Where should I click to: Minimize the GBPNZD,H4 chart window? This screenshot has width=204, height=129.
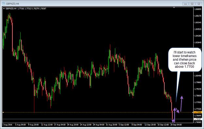(185, 4)
